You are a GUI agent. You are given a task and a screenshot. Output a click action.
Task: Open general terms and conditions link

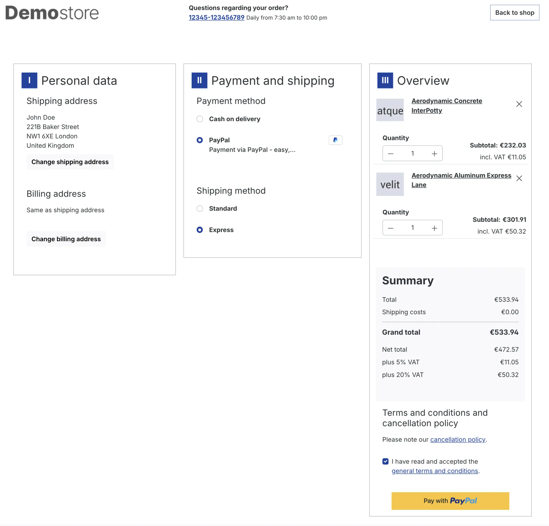[435, 471]
